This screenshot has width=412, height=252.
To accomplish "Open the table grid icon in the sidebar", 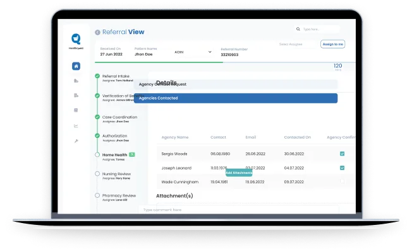I will pyautogui.click(x=76, y=110).
